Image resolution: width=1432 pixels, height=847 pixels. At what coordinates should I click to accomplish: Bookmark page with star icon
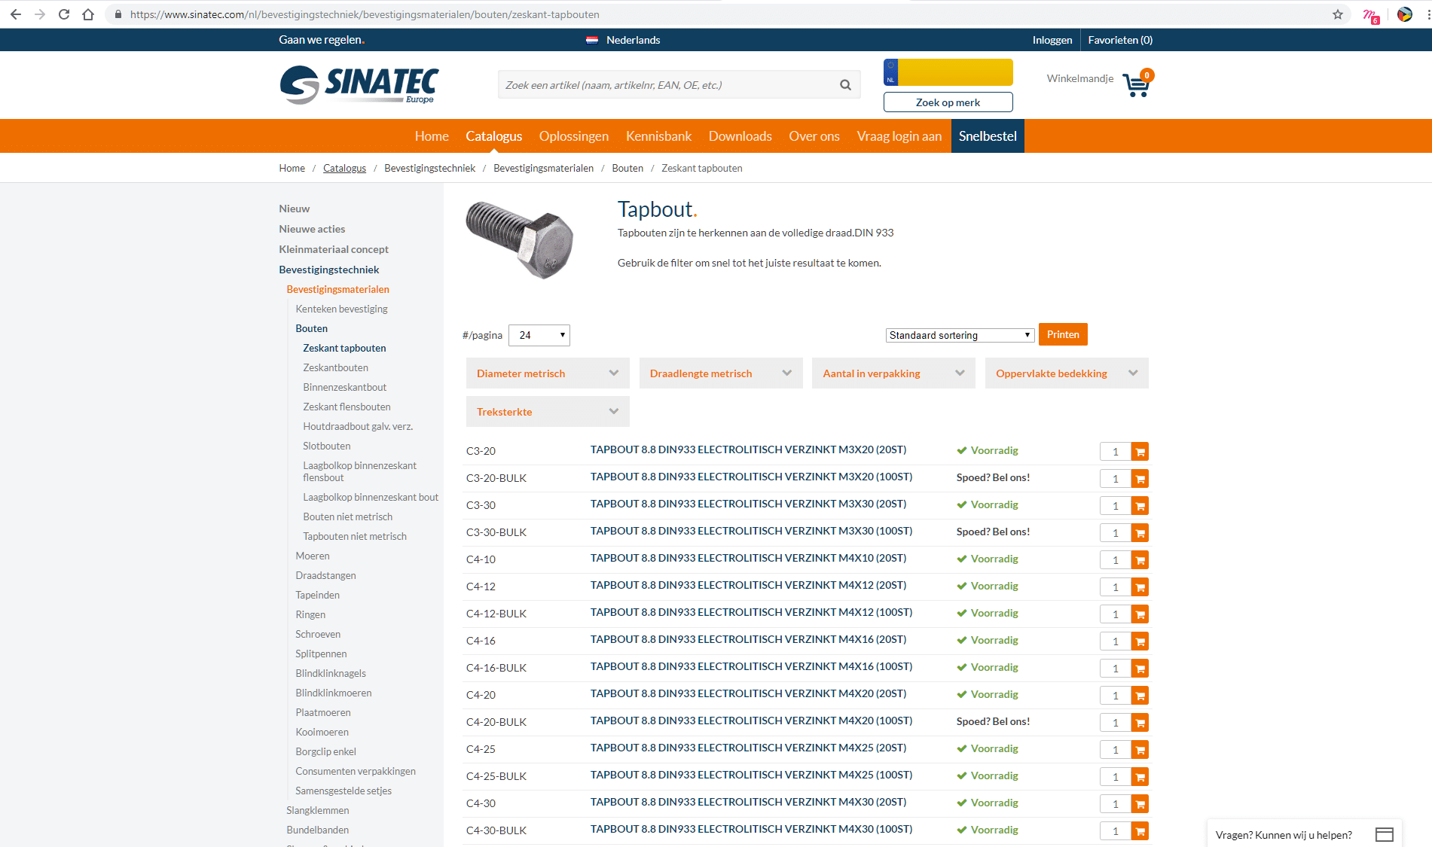pyautogui.click(x=1338, y=14)
